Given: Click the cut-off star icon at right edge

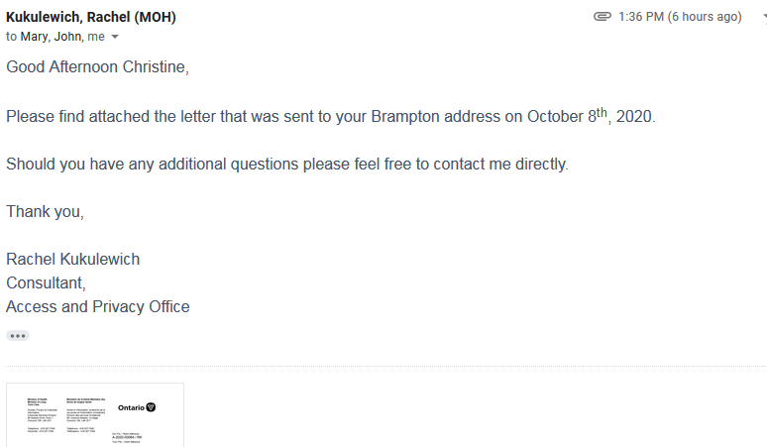Looking at the screenshot, I should click(x=765, y=17).
